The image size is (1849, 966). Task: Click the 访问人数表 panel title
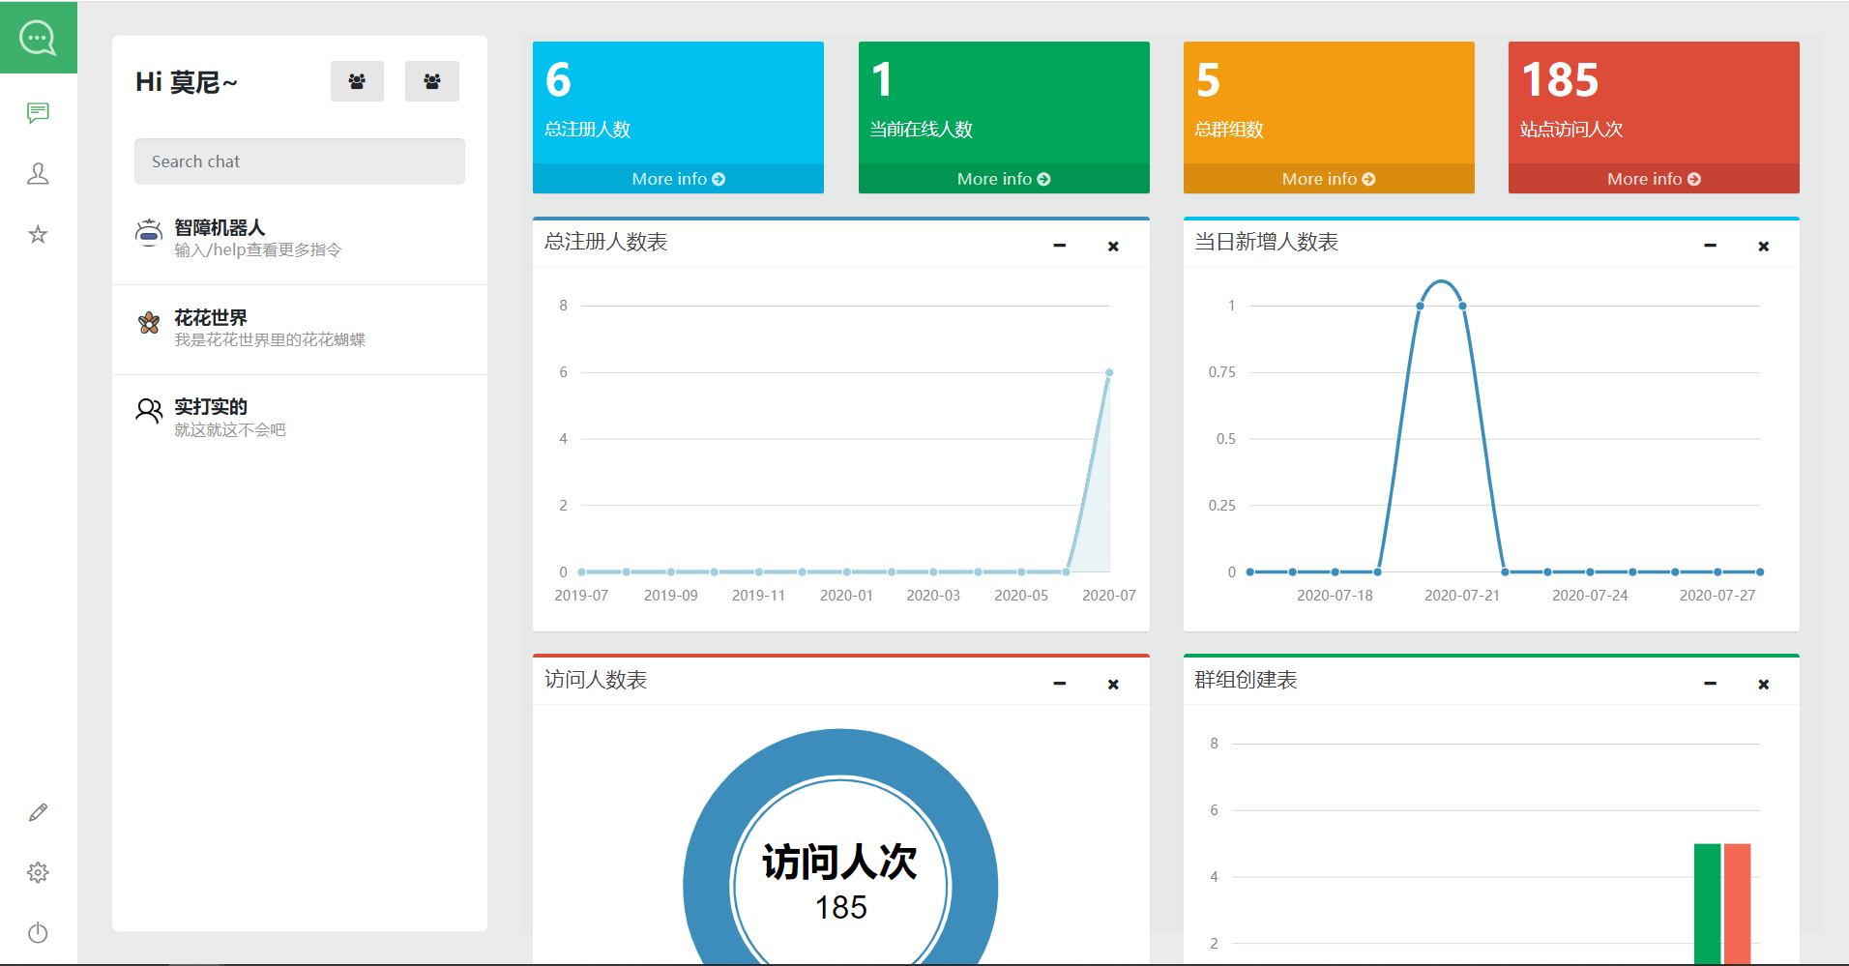coord(596,680)
